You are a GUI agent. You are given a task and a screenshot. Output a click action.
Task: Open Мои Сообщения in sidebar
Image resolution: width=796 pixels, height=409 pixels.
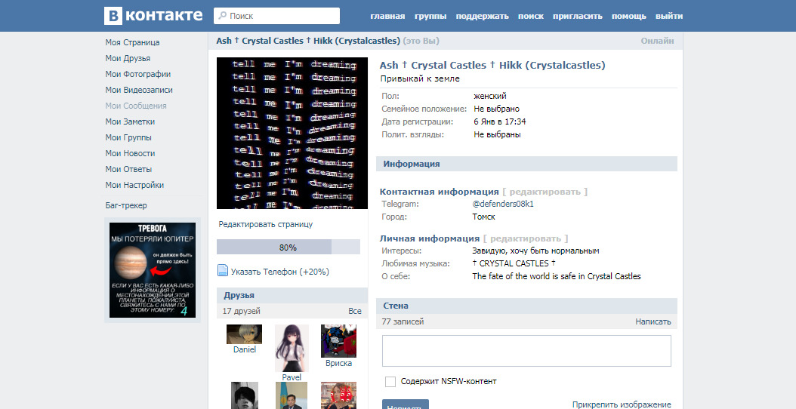[136, 106]
